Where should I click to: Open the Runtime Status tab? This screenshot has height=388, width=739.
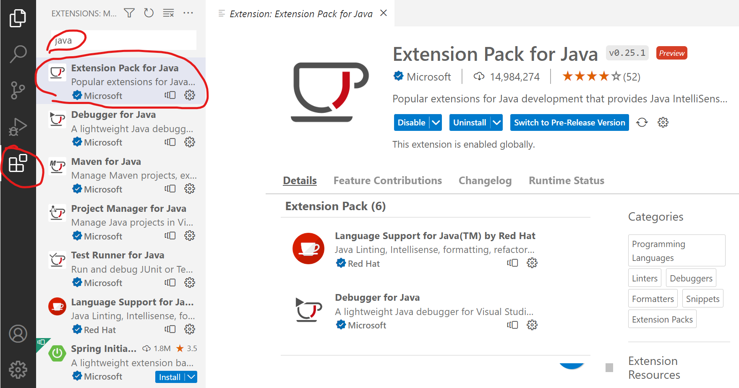click(x=567, y=181)
